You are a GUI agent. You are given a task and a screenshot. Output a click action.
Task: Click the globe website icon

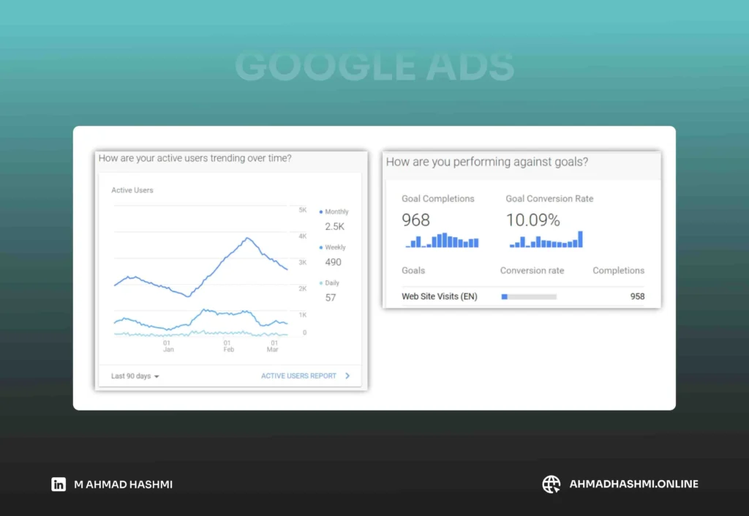click(x=551, y=484)
